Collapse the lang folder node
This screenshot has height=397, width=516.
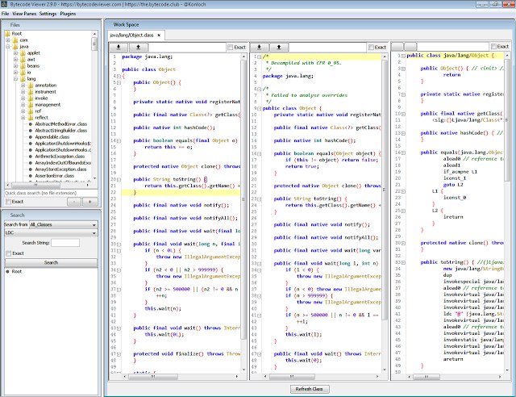[x=15, y=79]
